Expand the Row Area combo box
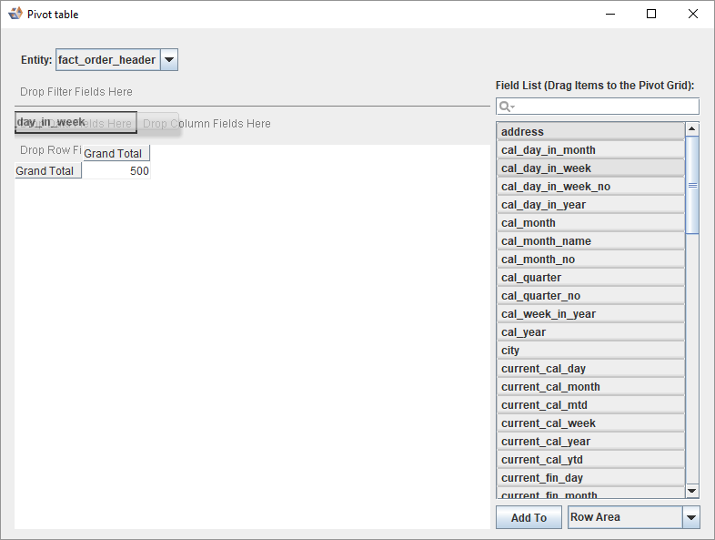The image size is (715, 540). (x=691, y=517)
